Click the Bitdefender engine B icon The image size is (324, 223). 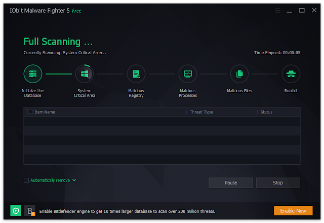(30, 211)
